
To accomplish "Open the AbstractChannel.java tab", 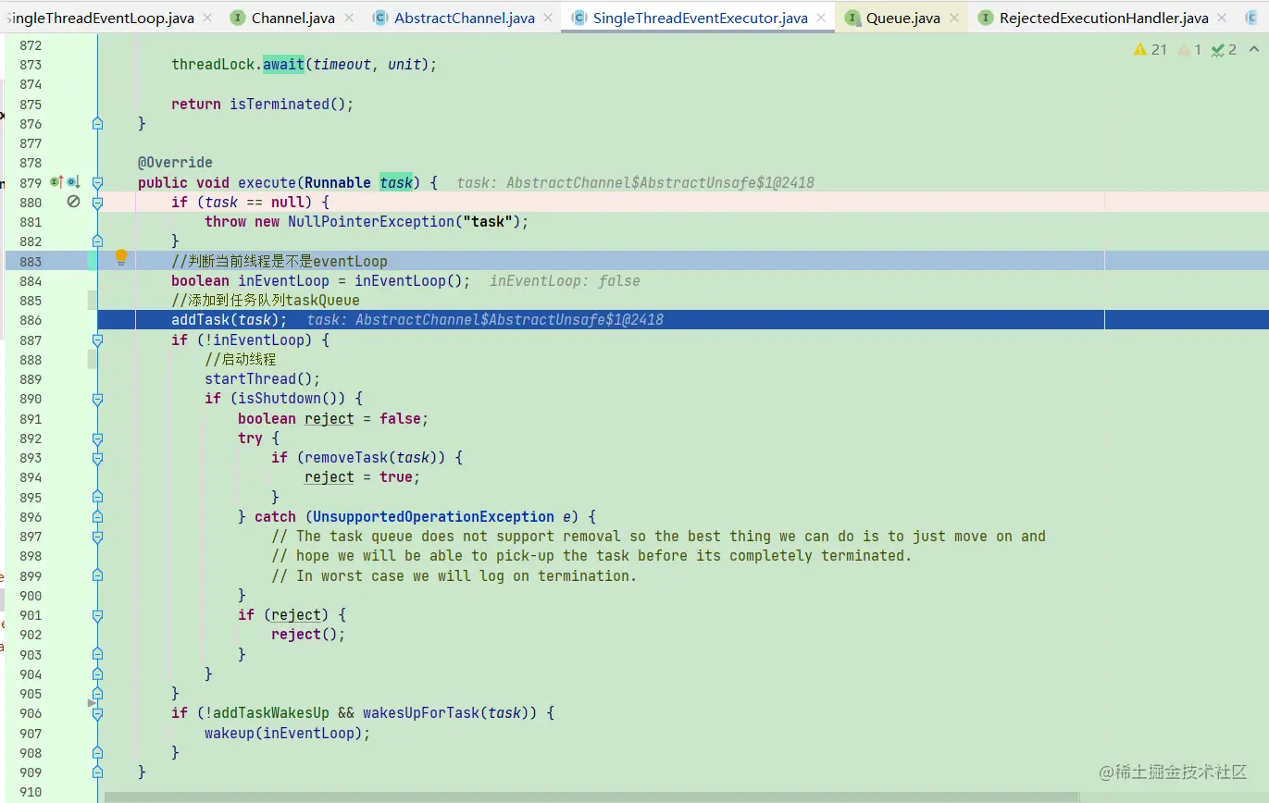I will click(x=464, y=18).
